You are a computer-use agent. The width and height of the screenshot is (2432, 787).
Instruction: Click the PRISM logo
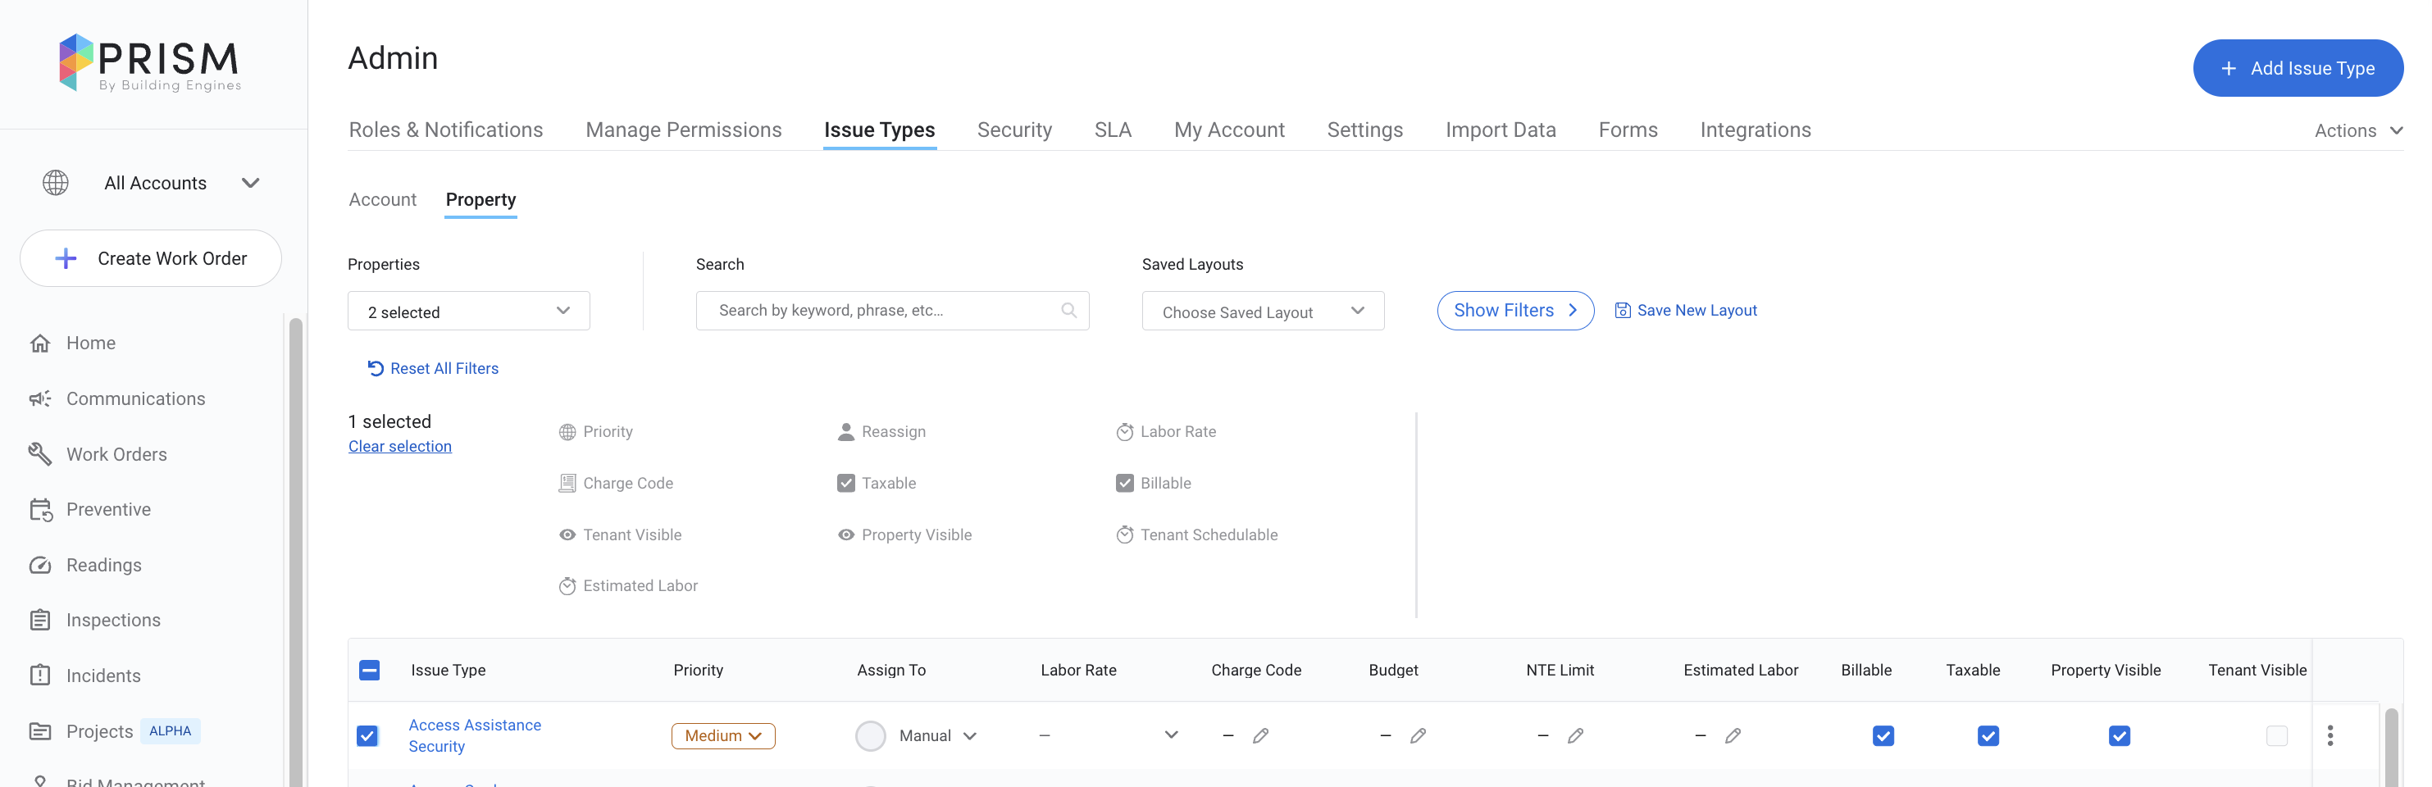coord(150,63)
